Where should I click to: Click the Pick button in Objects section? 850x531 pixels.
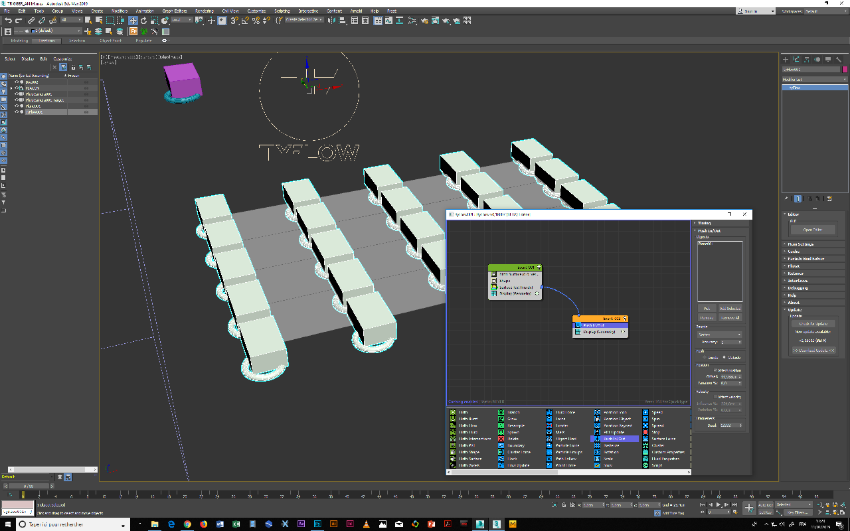[707, 309]
